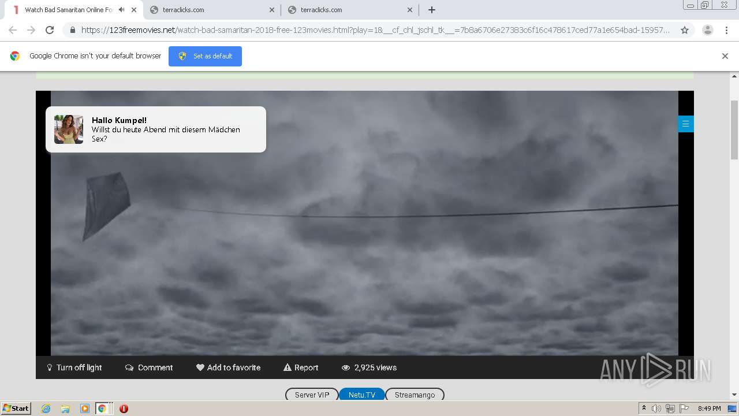Close the second terraclicks.com tab
The width and height of the screenshot is (739, 416).
tap(410, 10)
